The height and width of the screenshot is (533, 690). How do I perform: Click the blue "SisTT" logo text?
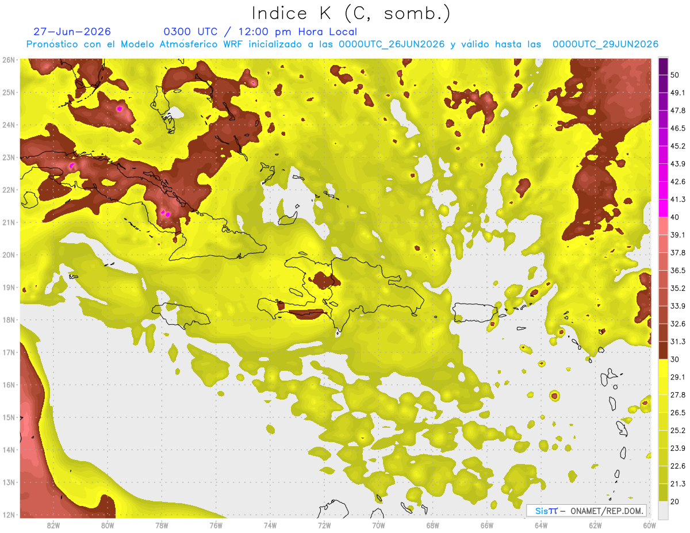(x=546, y=511)
